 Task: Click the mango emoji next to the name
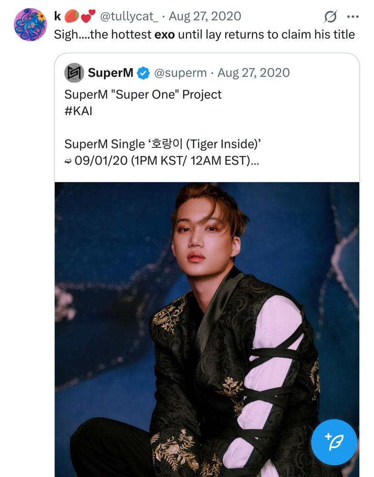pos(71,16)
